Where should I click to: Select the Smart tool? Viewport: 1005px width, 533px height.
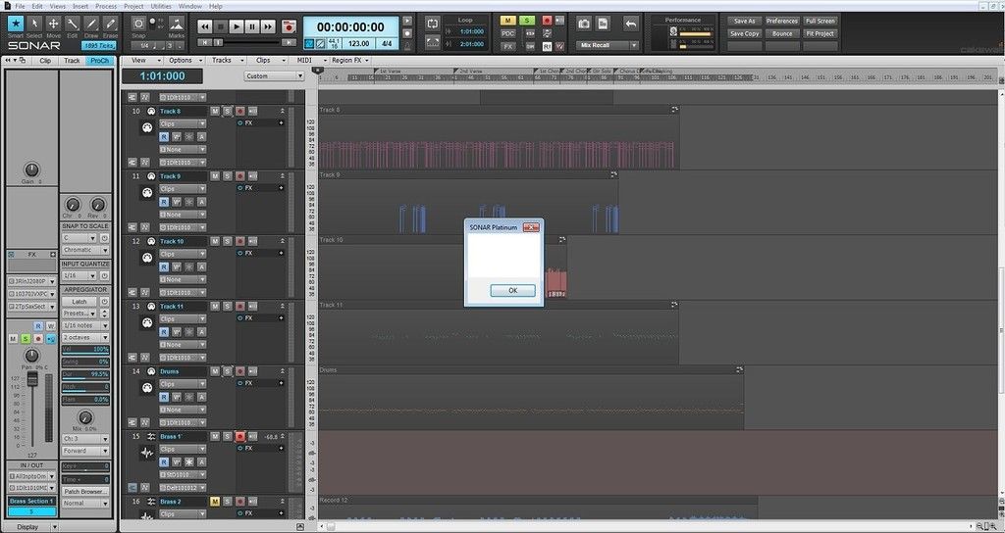(15, 25)
